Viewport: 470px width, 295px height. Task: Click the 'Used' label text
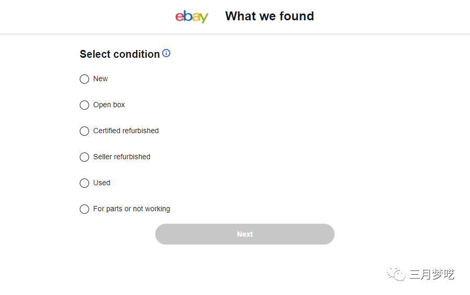point(102,183)
